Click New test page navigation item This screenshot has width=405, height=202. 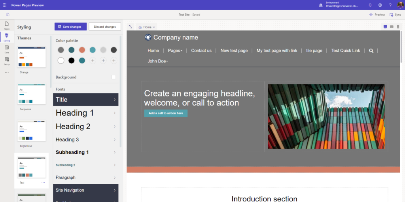click(x=234, y=51)
